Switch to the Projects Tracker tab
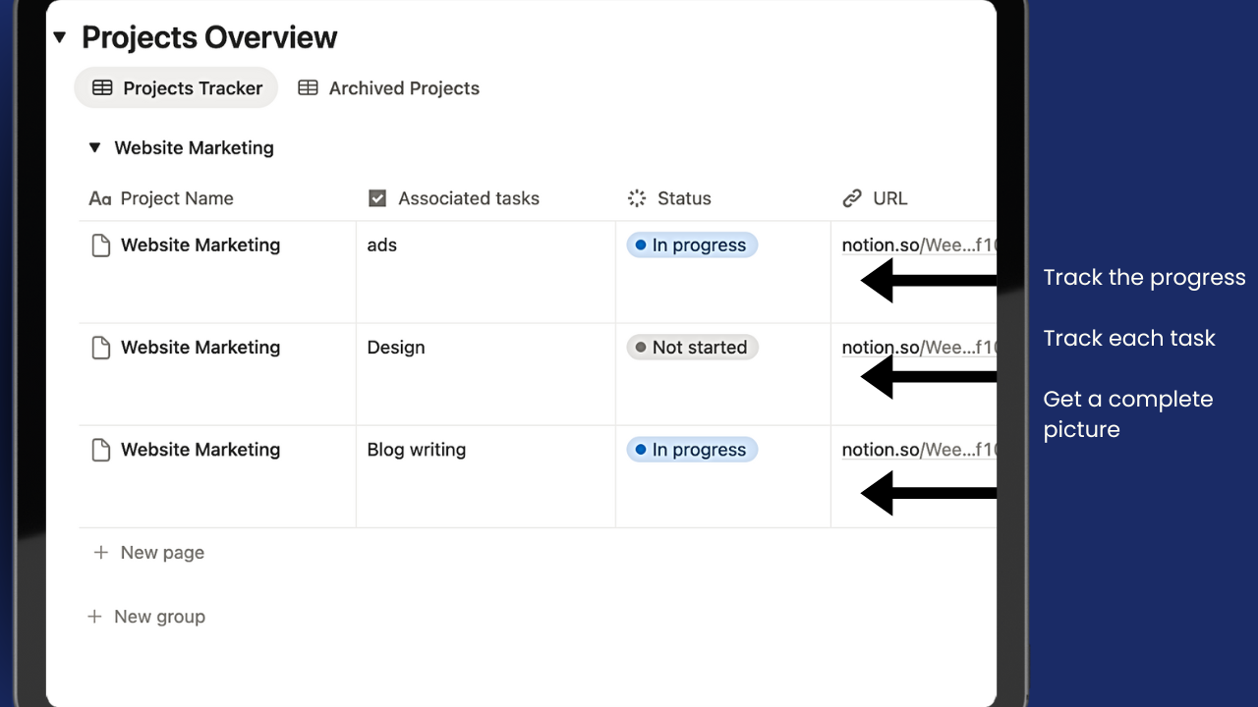Screen dimensions: 1258x707 click(x=176, y=88)
